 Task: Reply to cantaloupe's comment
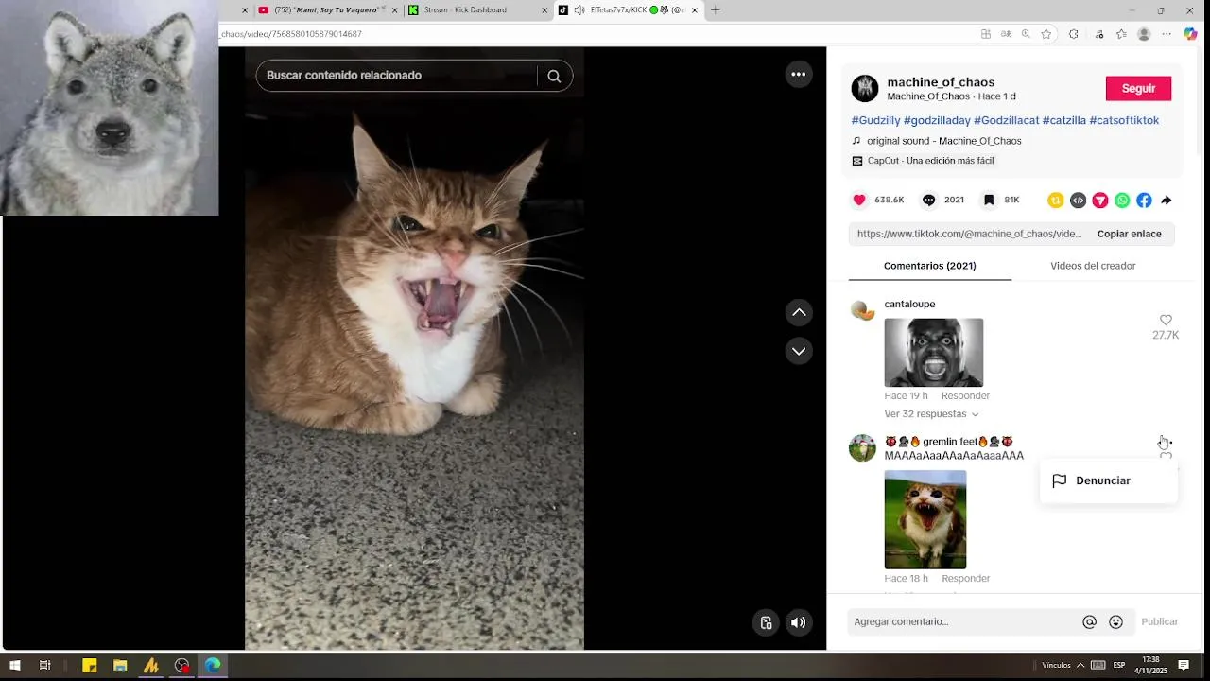click(x=965, y=396)
